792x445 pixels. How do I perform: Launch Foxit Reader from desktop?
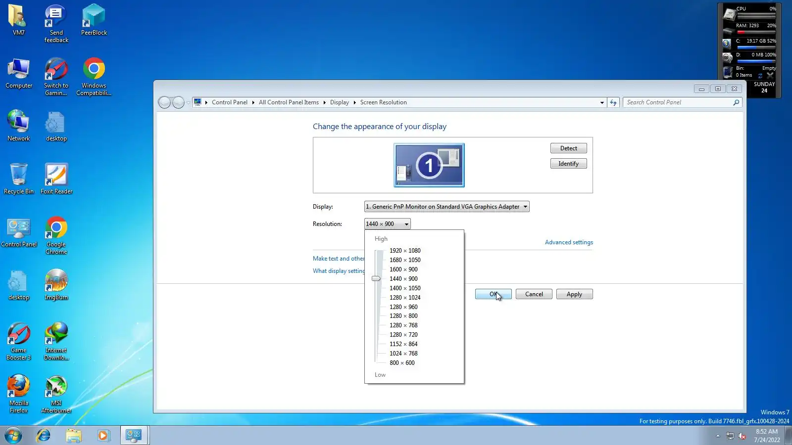[x=56, y=179]
